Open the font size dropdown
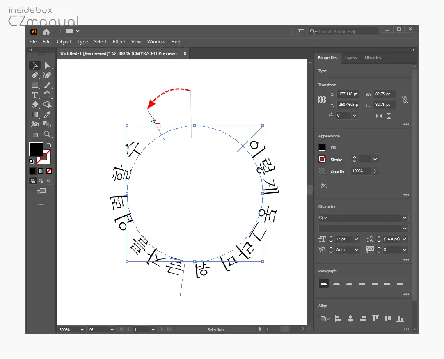 point(357,239)
